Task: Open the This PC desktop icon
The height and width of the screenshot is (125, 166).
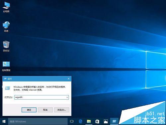Action: 6,7
